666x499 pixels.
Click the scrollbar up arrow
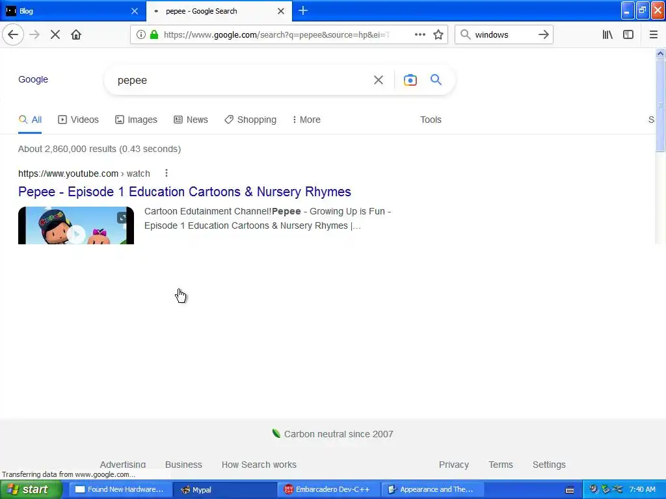660,53
